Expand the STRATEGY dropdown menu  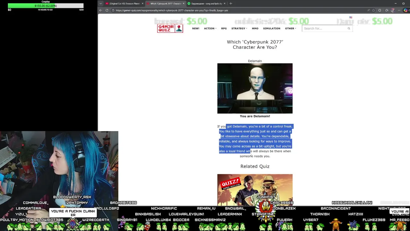pos(239,29)
